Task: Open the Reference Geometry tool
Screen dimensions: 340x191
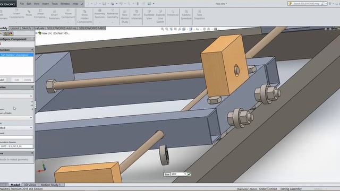Action: coord(113,13)
